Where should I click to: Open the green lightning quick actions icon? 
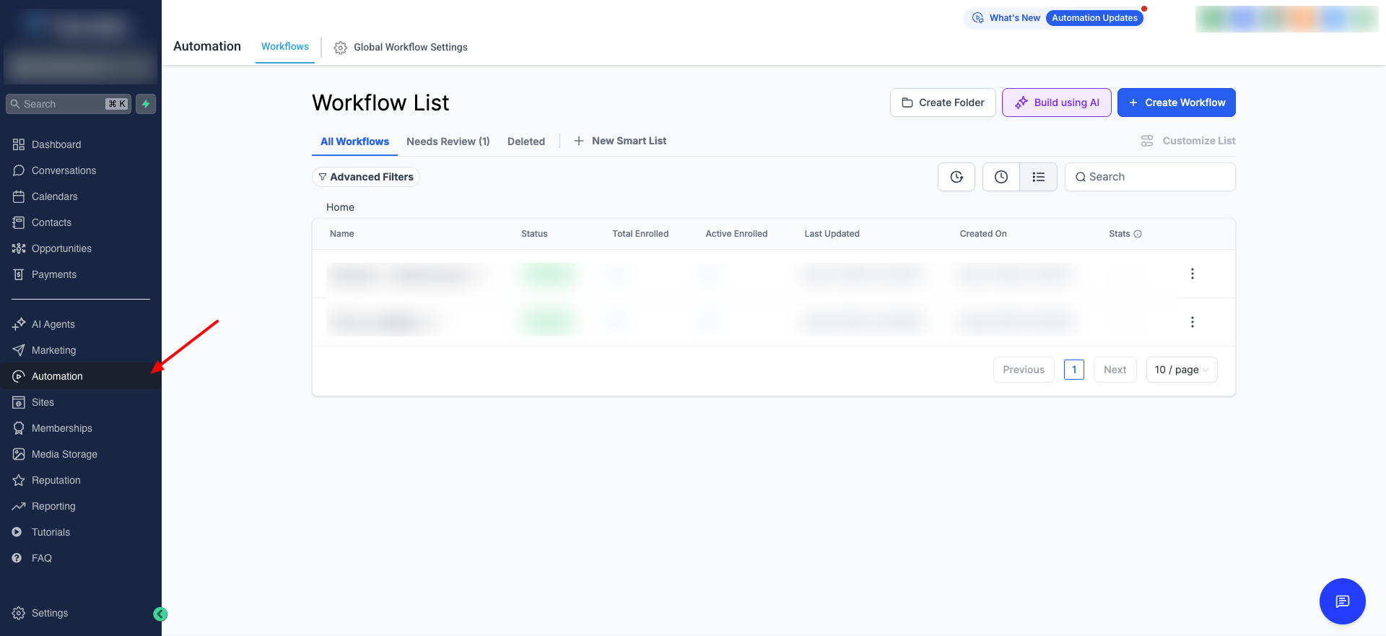tap(146, 104)
